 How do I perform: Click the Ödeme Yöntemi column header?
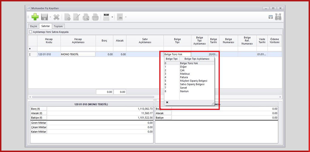coord(275,41)
